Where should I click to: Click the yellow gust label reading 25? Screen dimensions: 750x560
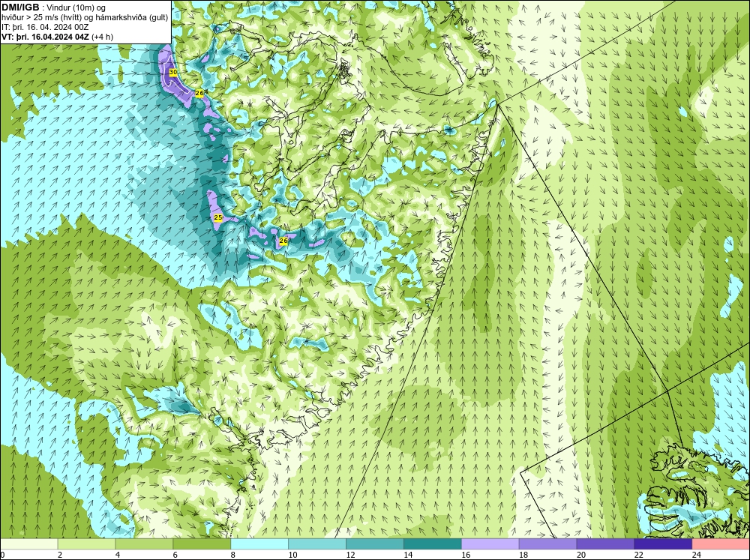point(218,217)
